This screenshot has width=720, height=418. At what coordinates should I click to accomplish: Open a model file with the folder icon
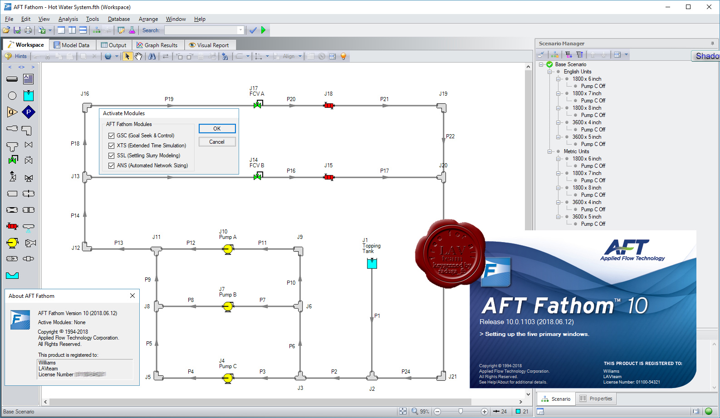coord(6,30)
